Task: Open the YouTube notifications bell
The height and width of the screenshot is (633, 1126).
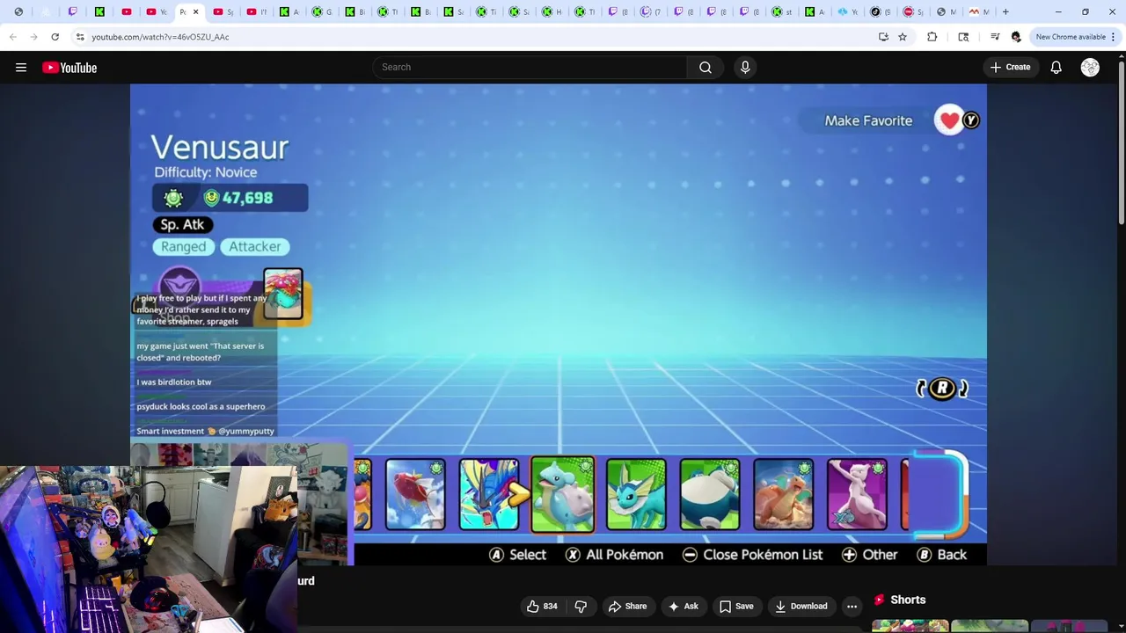Action: (1057, 68)
